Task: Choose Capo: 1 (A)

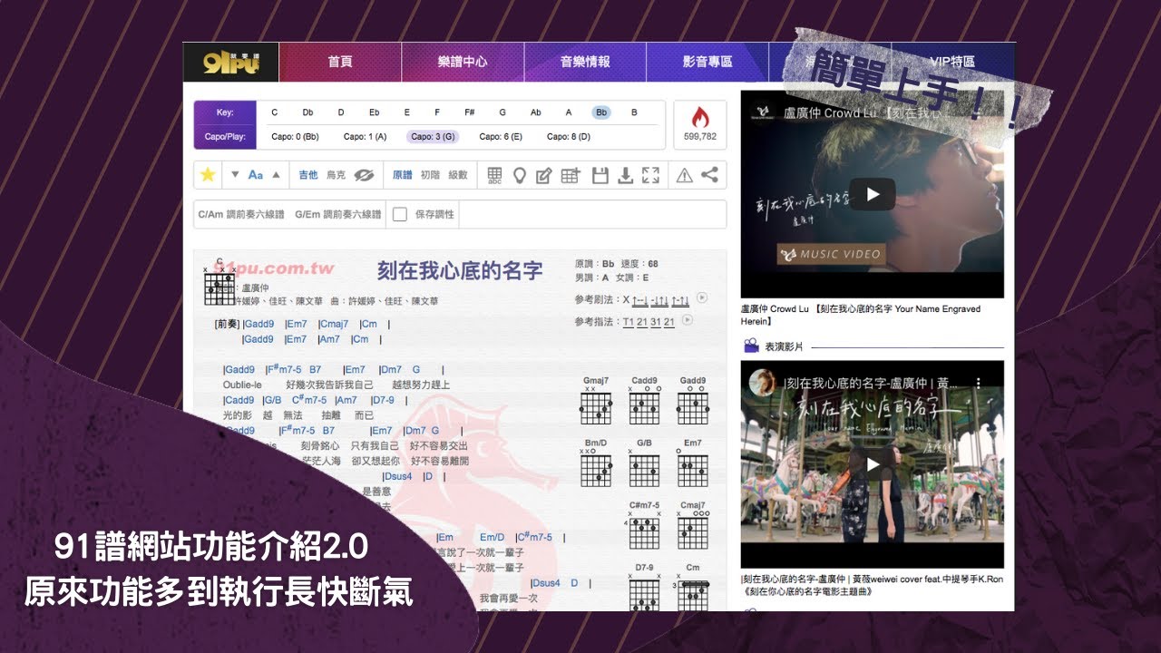Action: (x=366, y=137)
